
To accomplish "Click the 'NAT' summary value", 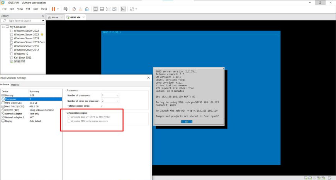I will point(32,117).
